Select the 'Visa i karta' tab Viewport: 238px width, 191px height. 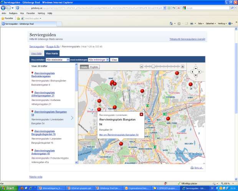(52, 54)
